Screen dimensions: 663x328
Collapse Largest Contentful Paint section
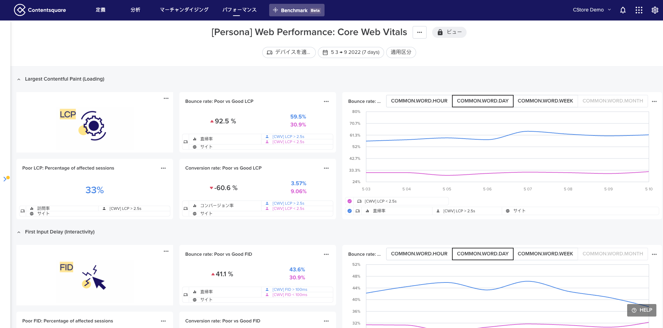[x=19, y=79]
